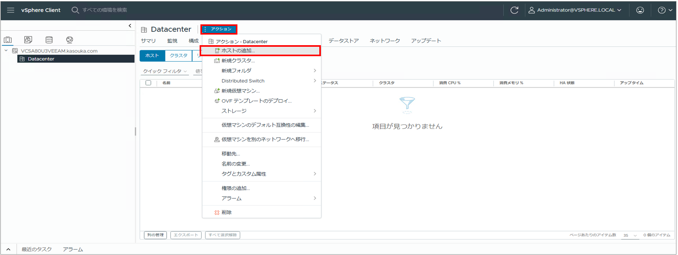Click the Deploy OVF Template icon
Screen dimensions: 678x255
(x=217, y=101)
